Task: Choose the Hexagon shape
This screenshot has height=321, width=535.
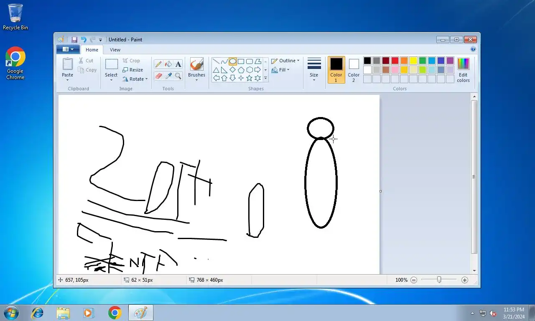Action: coord(250,70)
